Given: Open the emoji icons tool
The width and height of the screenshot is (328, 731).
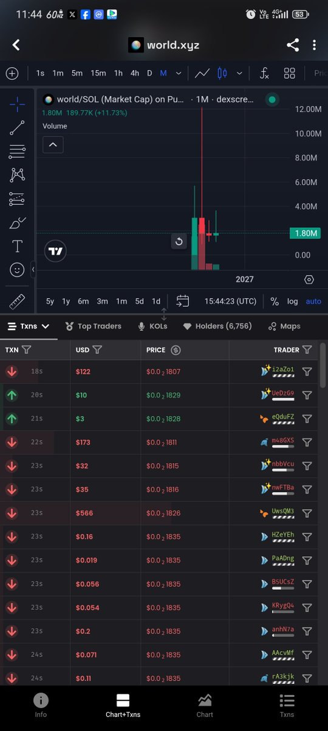Looking at the screenshot, I should 17,269.
